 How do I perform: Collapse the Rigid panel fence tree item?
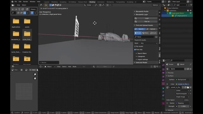pyautogui.click(x=168, y=13)
